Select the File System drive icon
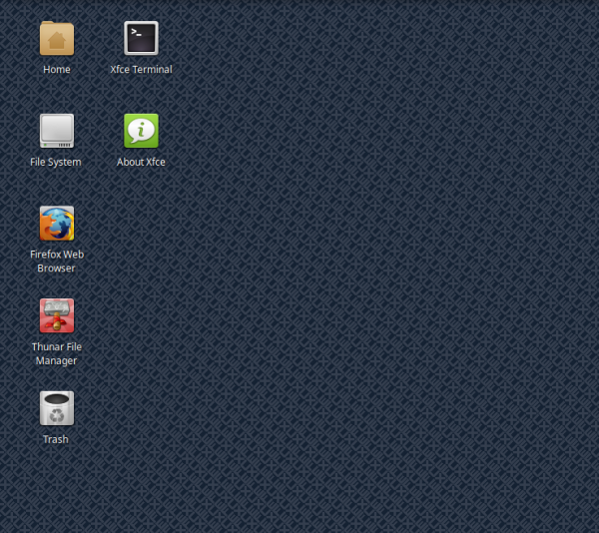Screen dimensions: 599x533 [57, 131]
